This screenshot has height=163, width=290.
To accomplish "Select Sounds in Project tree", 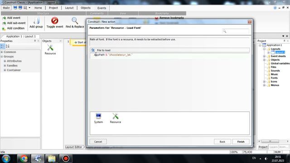I will (x=275, y=71).
